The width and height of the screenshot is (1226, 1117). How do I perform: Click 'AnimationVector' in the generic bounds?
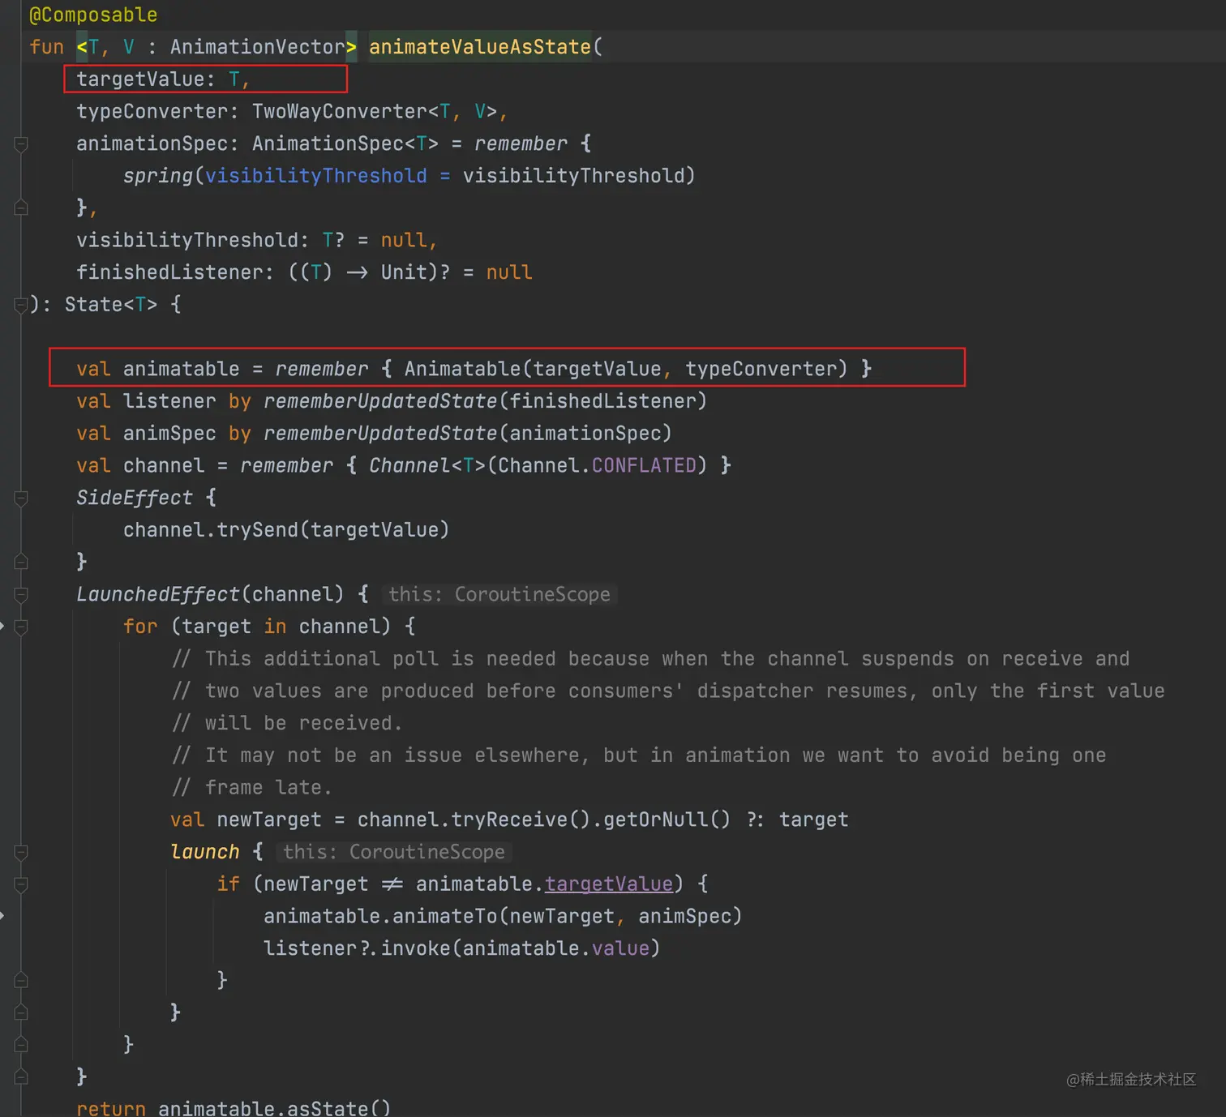(258, 47)
